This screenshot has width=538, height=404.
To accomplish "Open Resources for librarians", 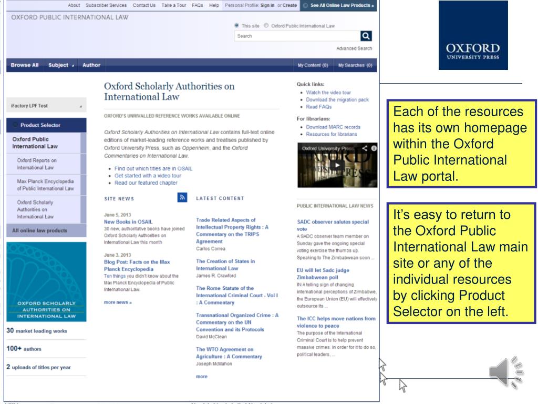I will coord(332,134).
